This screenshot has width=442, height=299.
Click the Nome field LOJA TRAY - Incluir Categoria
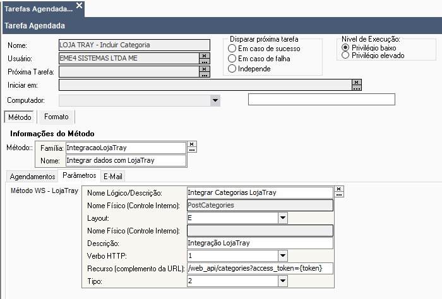[x=134, y=45]
